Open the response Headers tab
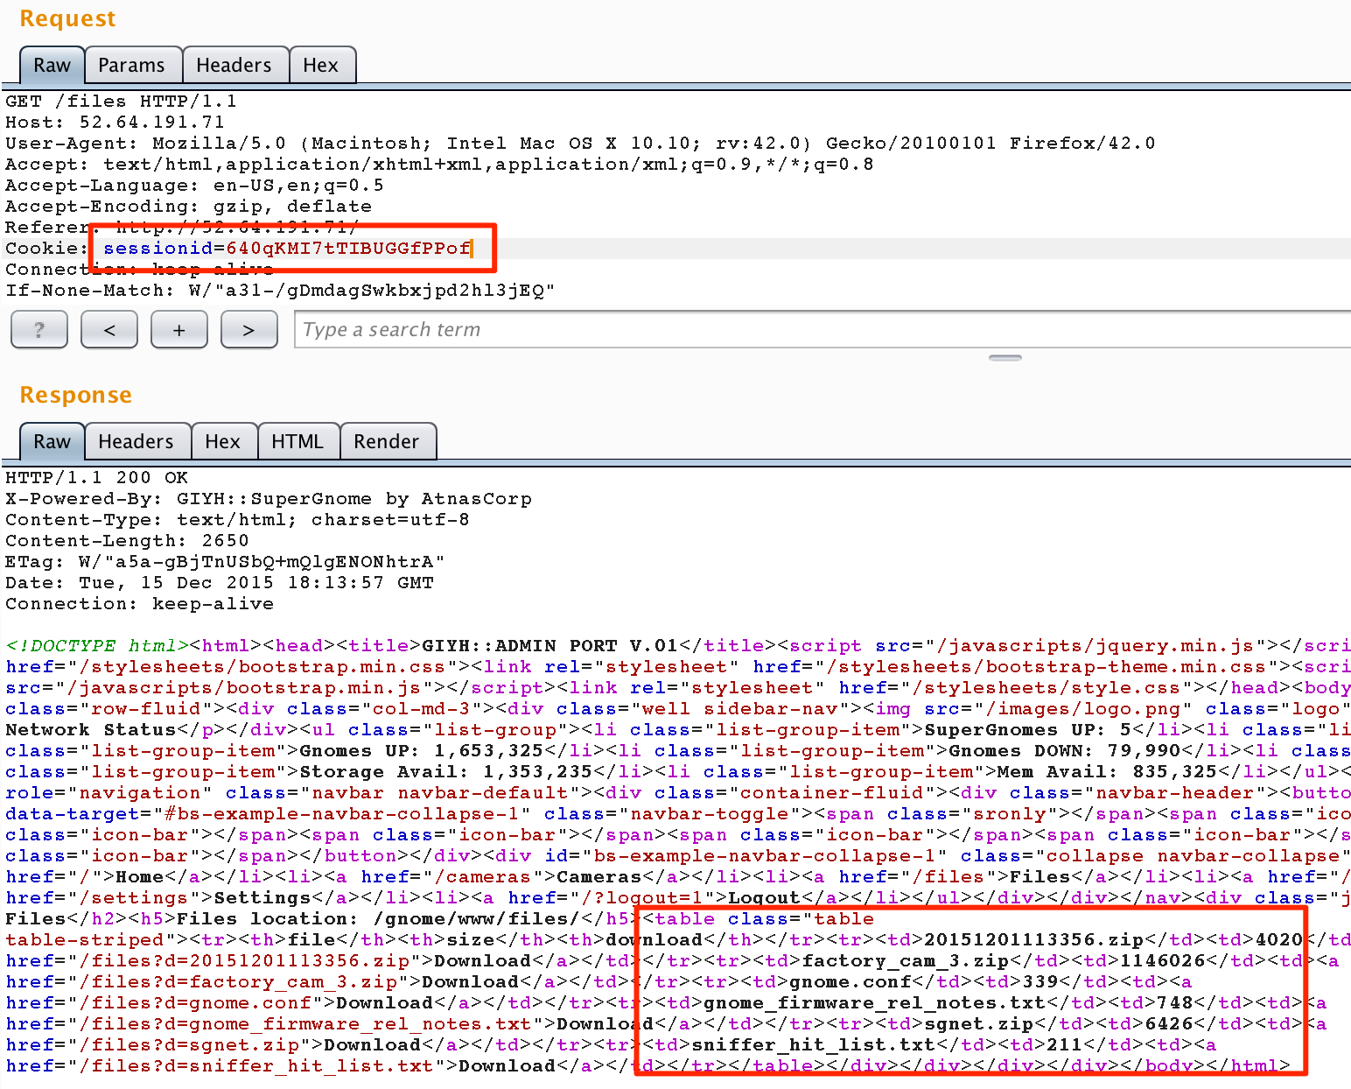 click(x=136, y=442)
